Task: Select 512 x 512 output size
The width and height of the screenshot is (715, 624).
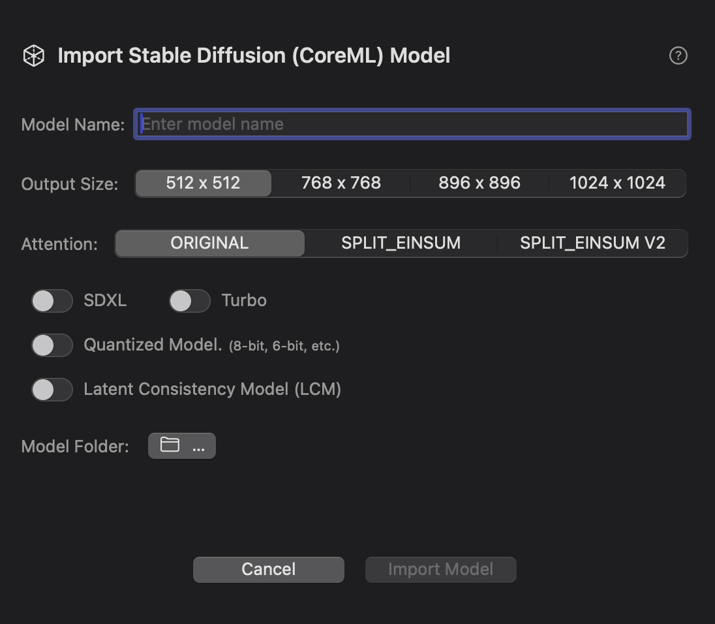Action: pyautogui.click(x=203, y=183)
